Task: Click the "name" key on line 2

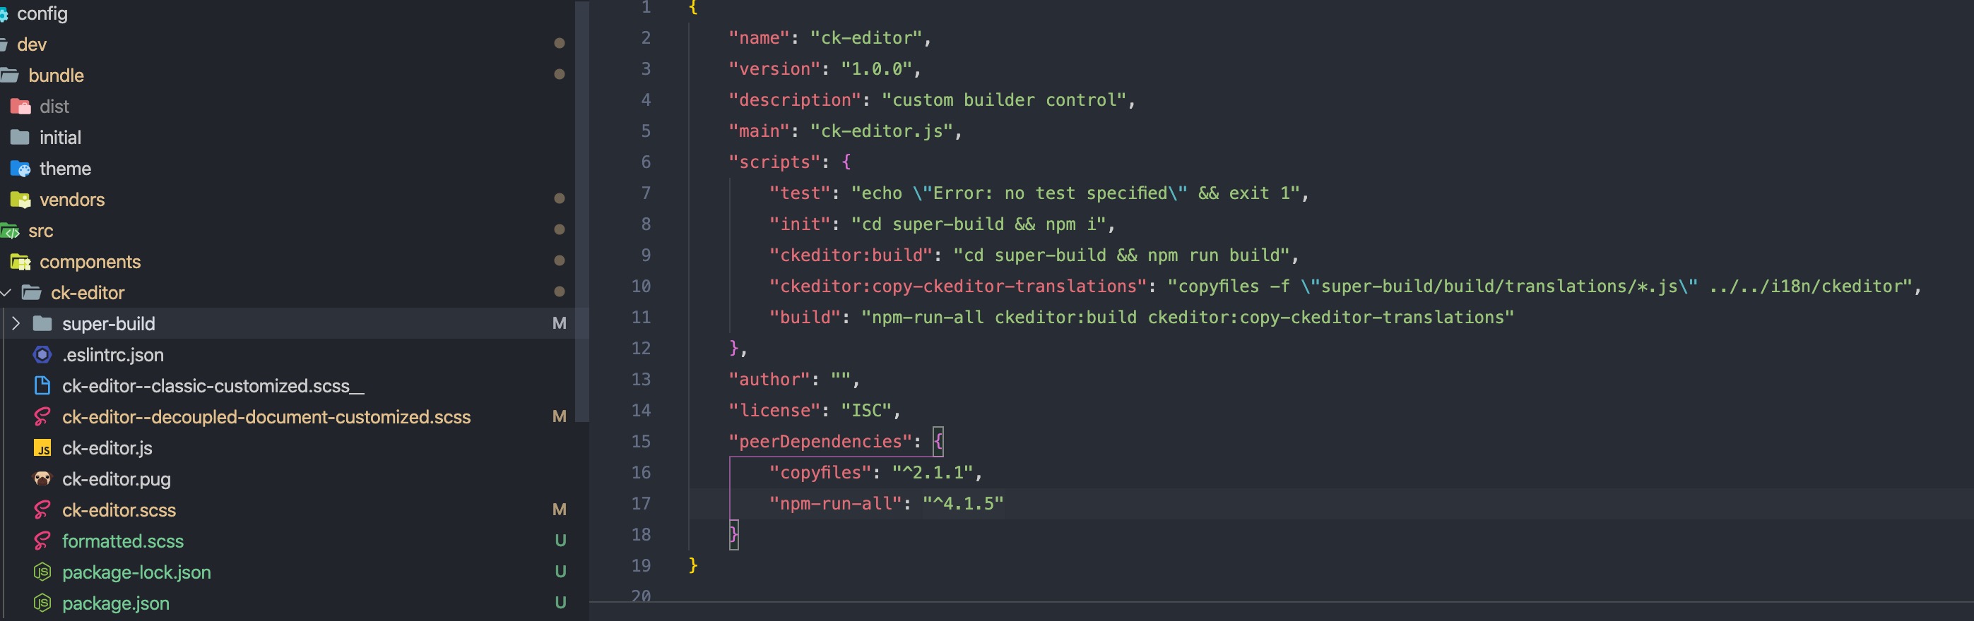Action: click(x=759, y=37)
